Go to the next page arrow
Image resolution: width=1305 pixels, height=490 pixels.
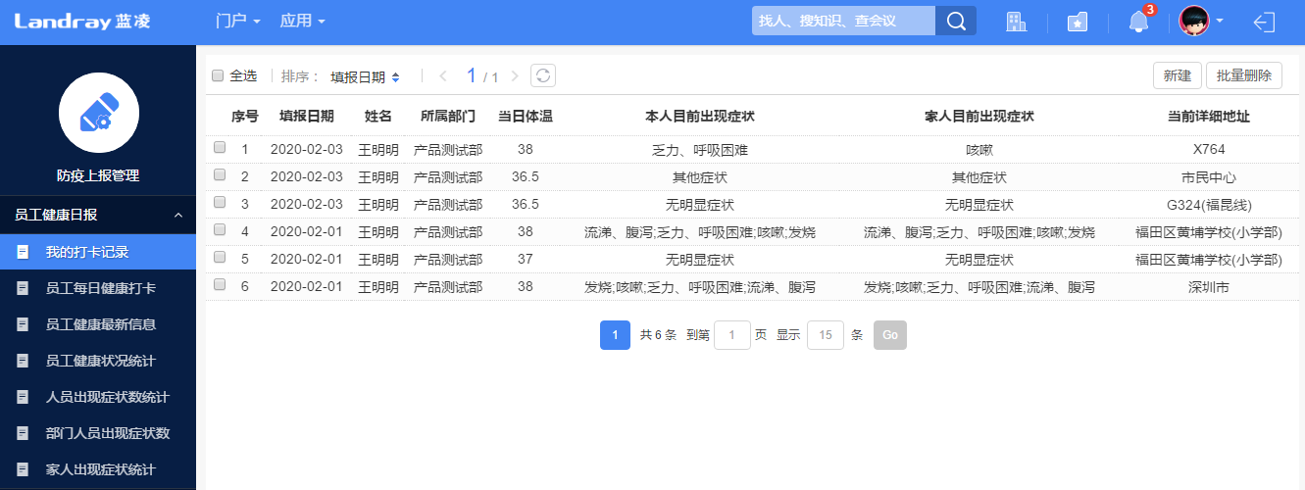point(515,76)
